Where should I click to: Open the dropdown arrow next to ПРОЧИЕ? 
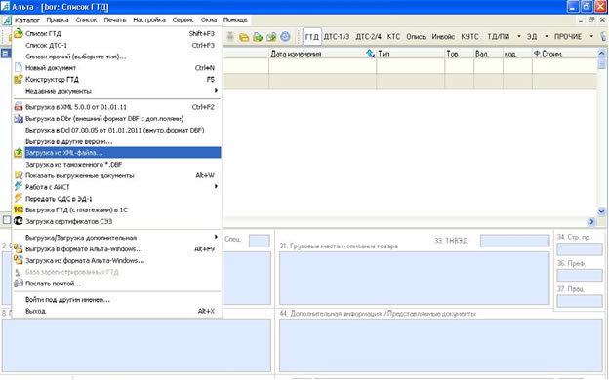pyautogui.click(x=591, y=36)
